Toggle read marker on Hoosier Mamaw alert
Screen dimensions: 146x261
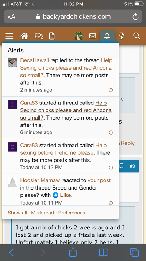tap(111, 203)
